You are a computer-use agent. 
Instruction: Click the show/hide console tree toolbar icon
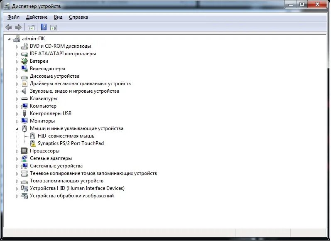pyautogui.click(x=31, y=27)
